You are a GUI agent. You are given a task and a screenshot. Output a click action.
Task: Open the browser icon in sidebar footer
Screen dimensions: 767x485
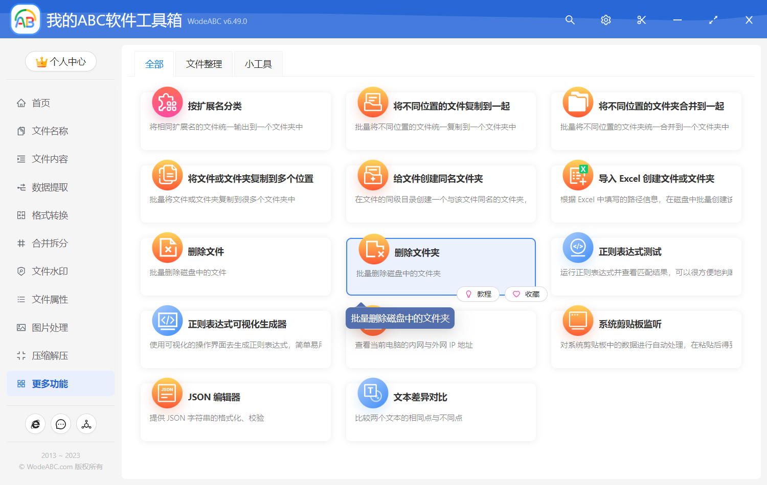35,424
